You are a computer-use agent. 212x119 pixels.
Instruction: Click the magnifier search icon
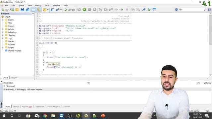(x=205, y=10)
